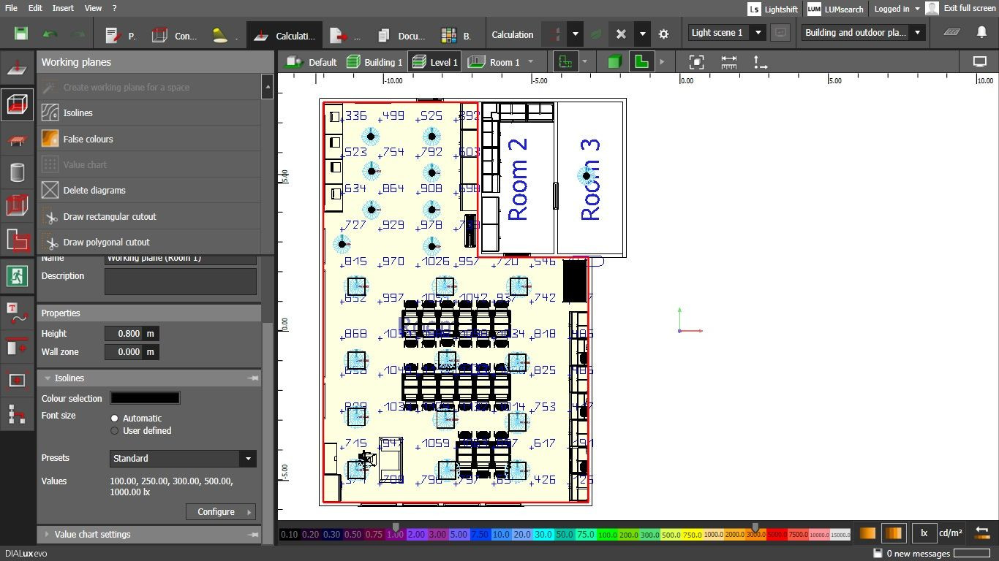The image size is (999, 561).
Task: Open the Presets Standard dropdown
Action: point(183,459)
